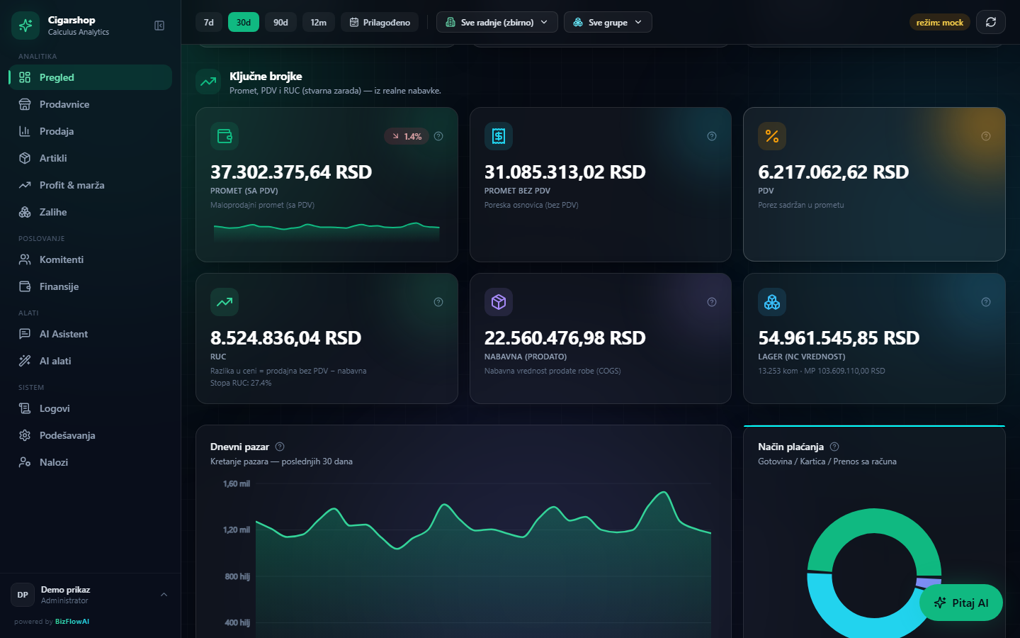Click the percent icon on PDV card
Screen dimensions: 1020x638
point(772,136)
